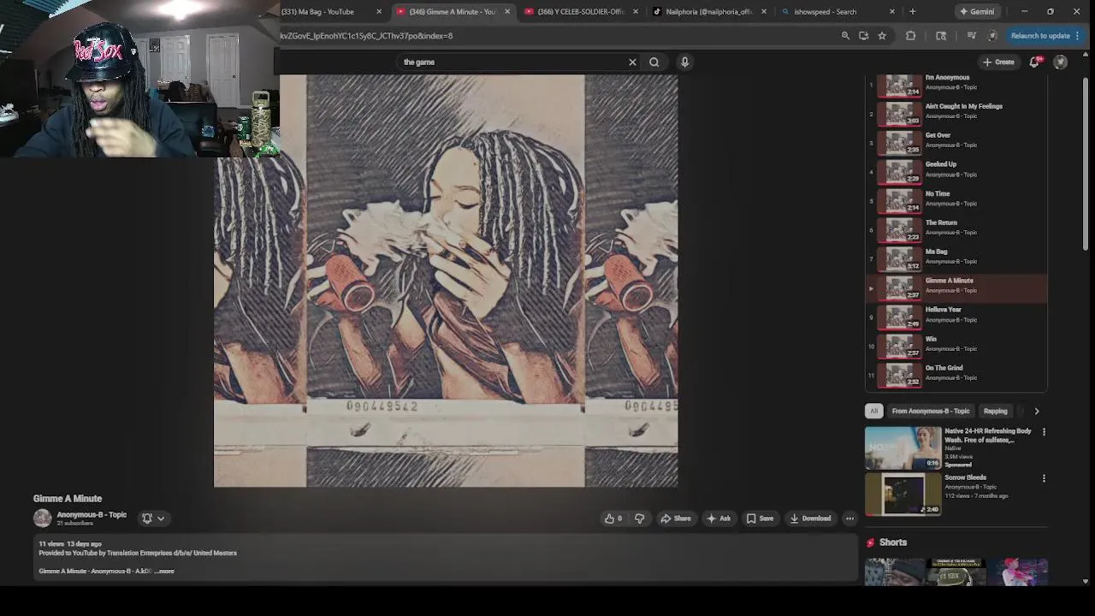Play Helluva Year from playlist
The image size is (1095, 616).
click(956, 317)
